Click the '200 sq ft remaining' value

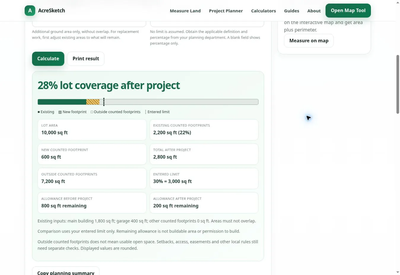click(x=176, y=206)
